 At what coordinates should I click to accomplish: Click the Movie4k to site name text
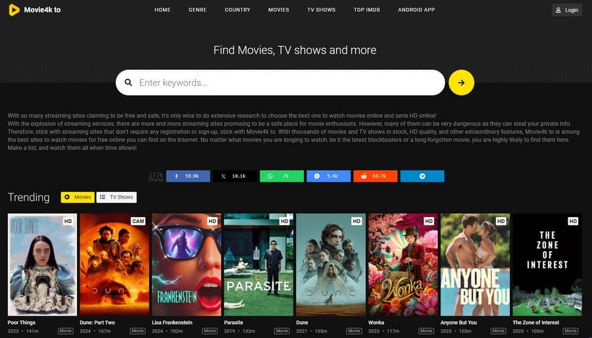[x=42, y=10]
